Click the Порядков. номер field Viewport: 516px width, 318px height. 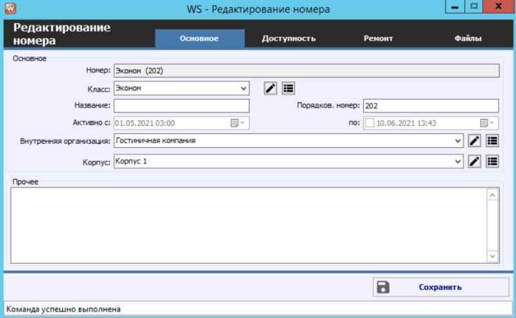point(430,106)
